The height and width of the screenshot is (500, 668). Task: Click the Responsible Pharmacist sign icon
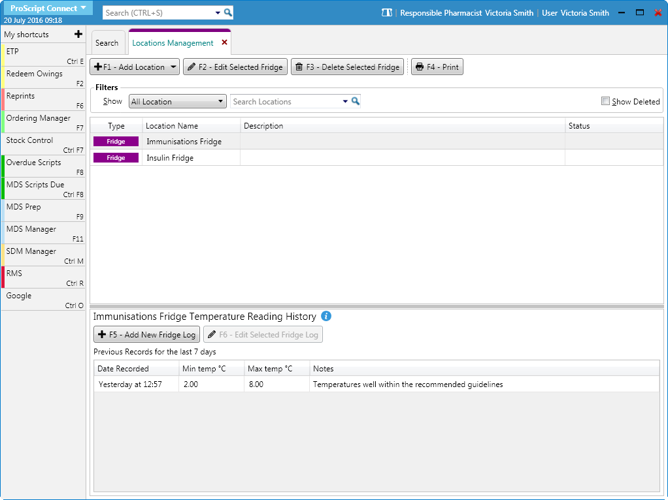387,13
